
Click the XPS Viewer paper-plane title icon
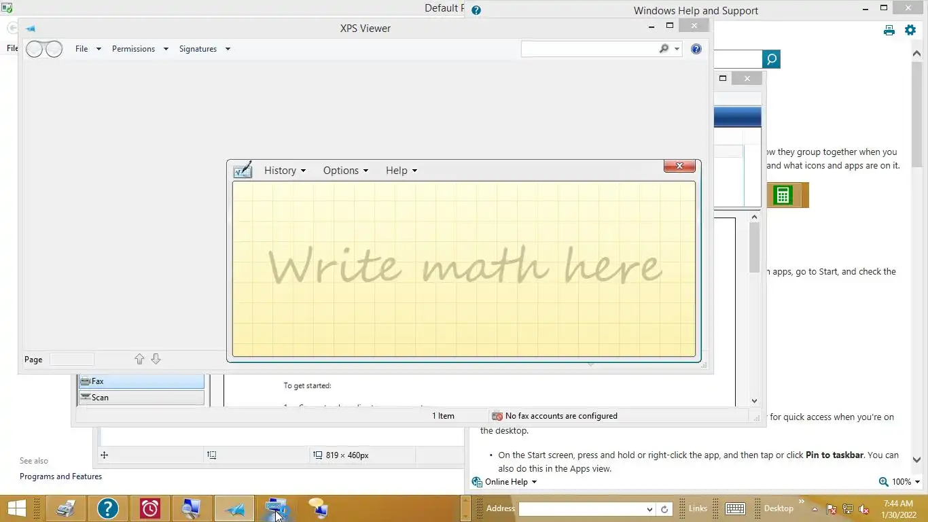(30, 29)
